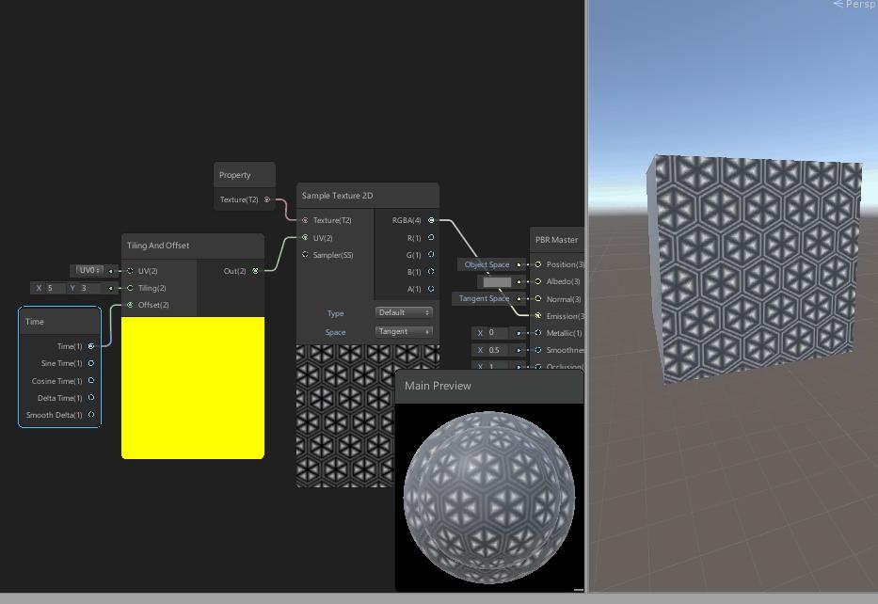Click the RGBA(4) output port on Sample Texture 2D
The image size is (878, 604).
(x=431, y=219)
